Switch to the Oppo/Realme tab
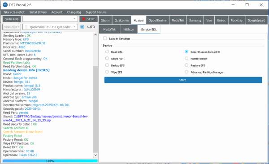 (x=157, y=20)
